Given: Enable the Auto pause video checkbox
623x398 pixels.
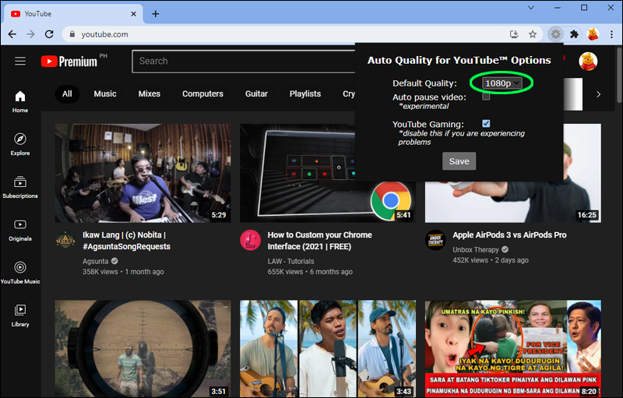Looking at the screenshot, I should click(486, 97).
